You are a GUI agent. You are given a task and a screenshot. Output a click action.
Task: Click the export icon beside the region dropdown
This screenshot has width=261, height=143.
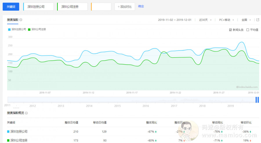(x=258, y=20)
